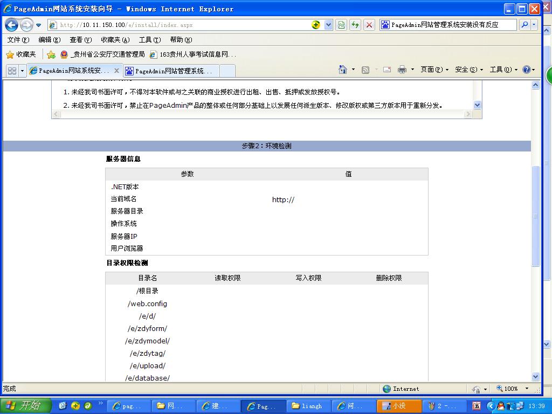Click the Forward navigation arrow button
Viewport: 552px width, 414px height.
[x=26, y=25]
